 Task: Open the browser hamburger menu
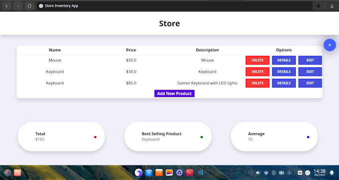(332, 6)
